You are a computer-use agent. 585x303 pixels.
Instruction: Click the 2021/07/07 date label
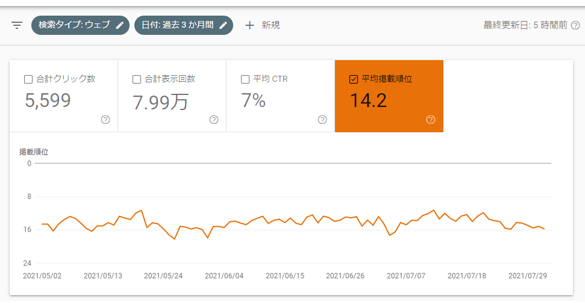pos(406,276)
